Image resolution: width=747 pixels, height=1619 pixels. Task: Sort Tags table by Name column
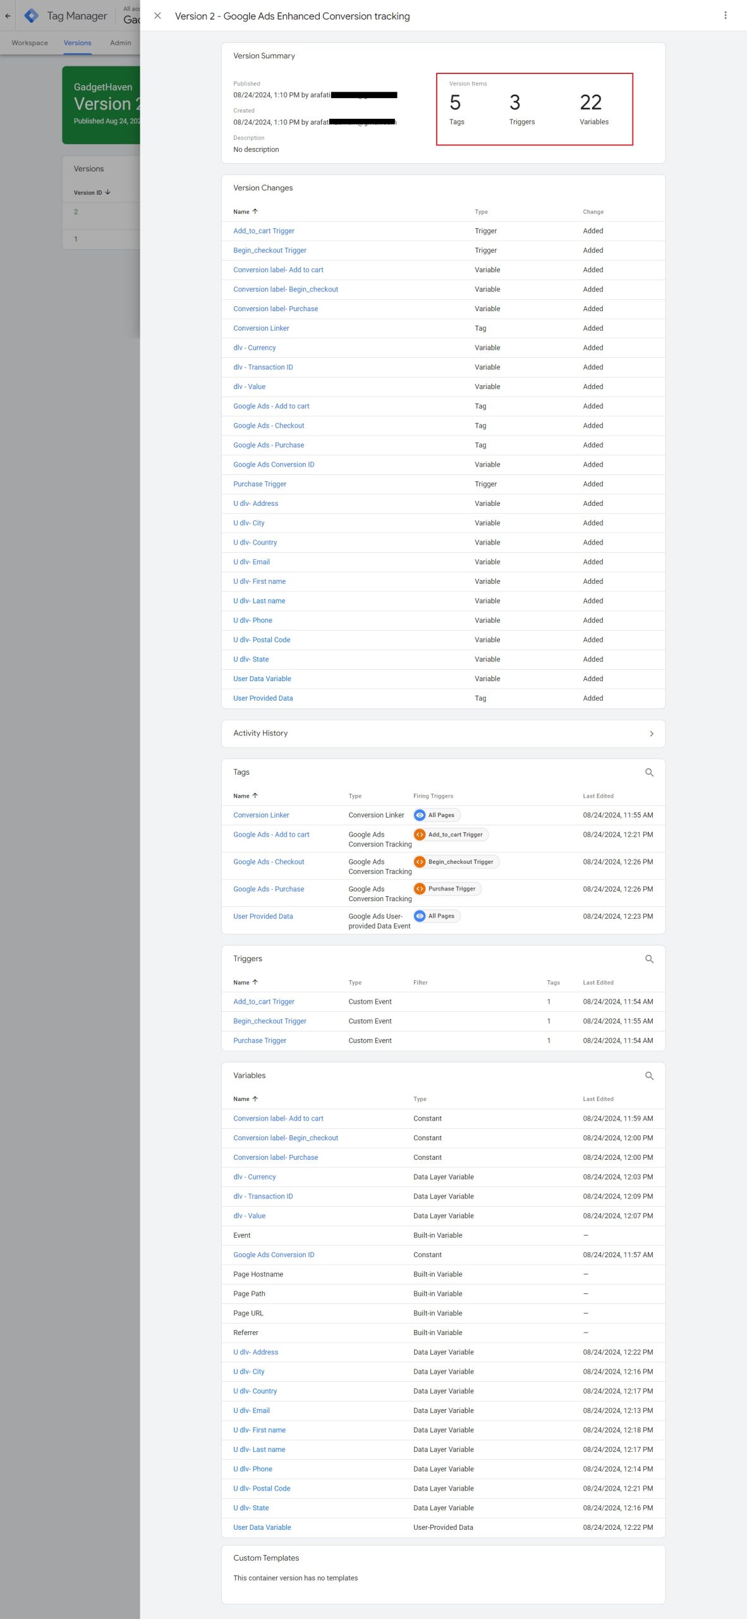(x=245, y=796)
